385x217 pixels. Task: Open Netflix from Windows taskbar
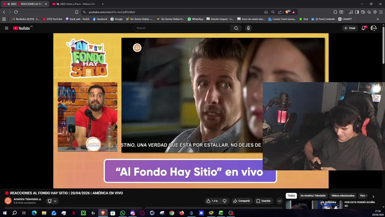tap(73, 213)
